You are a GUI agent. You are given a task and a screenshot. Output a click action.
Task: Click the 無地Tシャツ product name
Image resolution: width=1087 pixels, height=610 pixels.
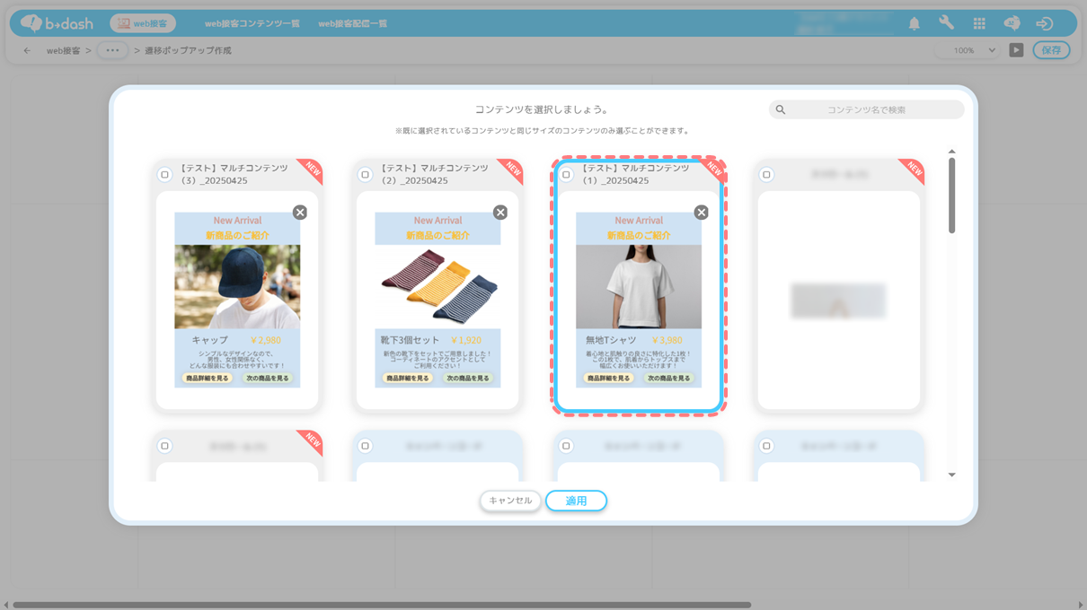(611, 341)
